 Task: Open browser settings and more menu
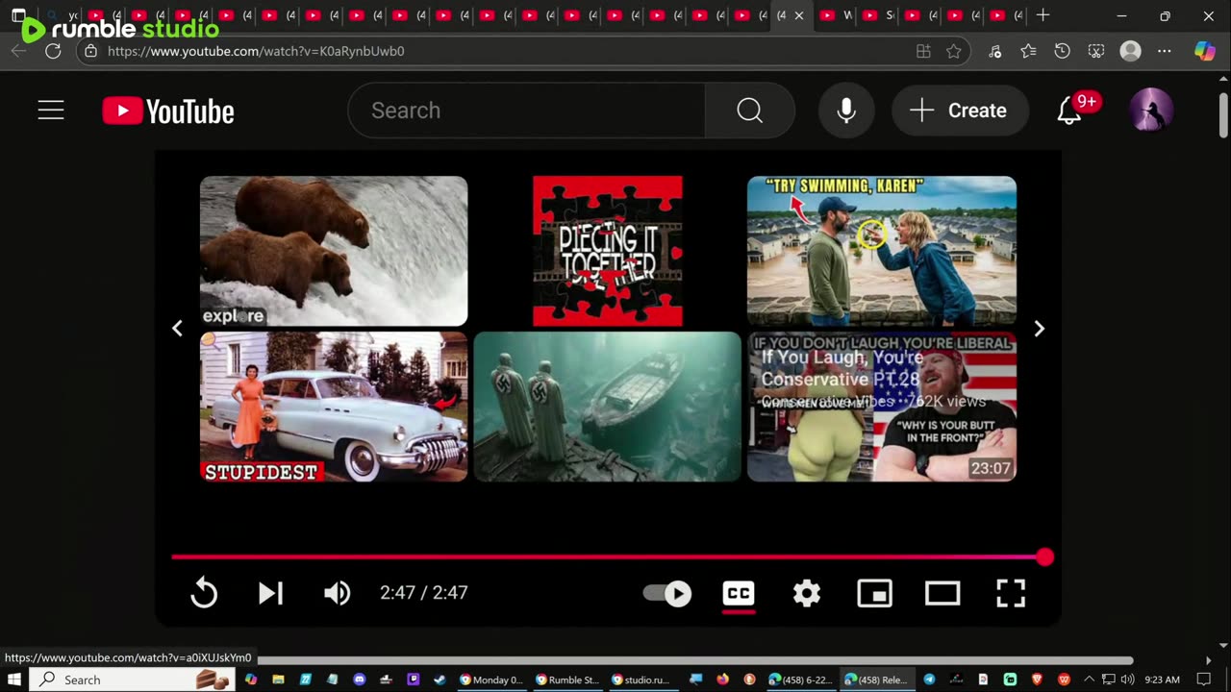click(x=1165, y=51)
